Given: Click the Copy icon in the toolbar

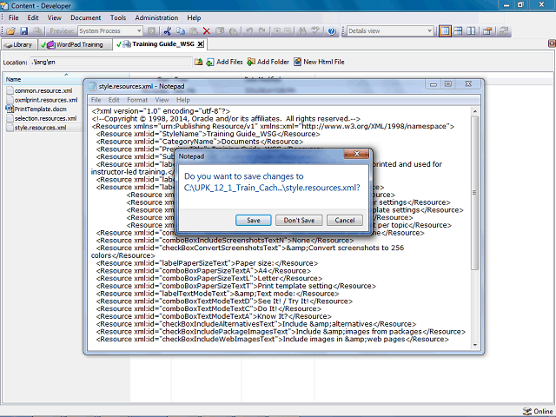Looking at the screenshot, I should [181, 31].
